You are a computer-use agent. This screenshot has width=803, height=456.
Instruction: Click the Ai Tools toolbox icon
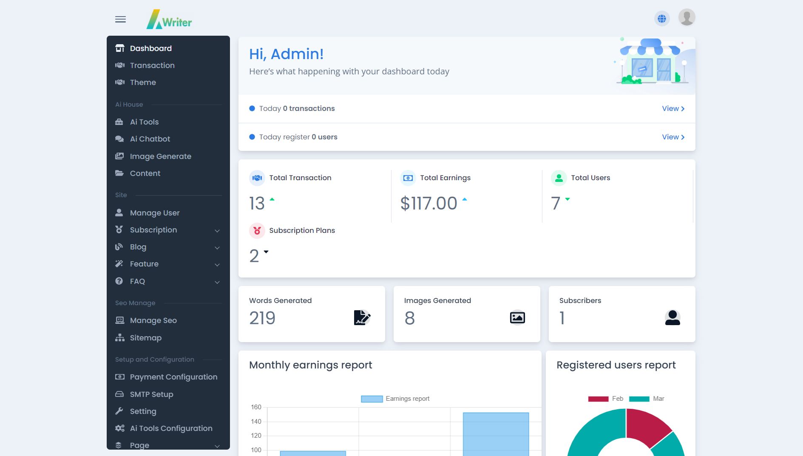119,122
